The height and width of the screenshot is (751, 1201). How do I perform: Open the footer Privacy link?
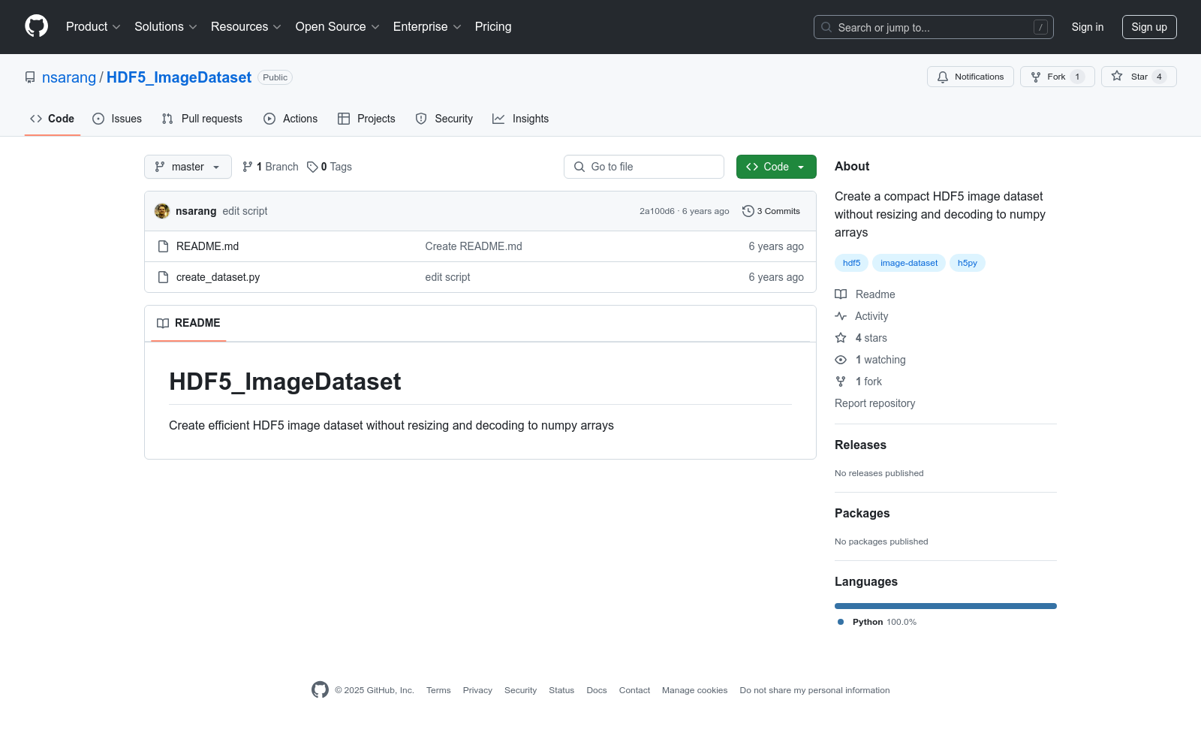click(477, 691)
